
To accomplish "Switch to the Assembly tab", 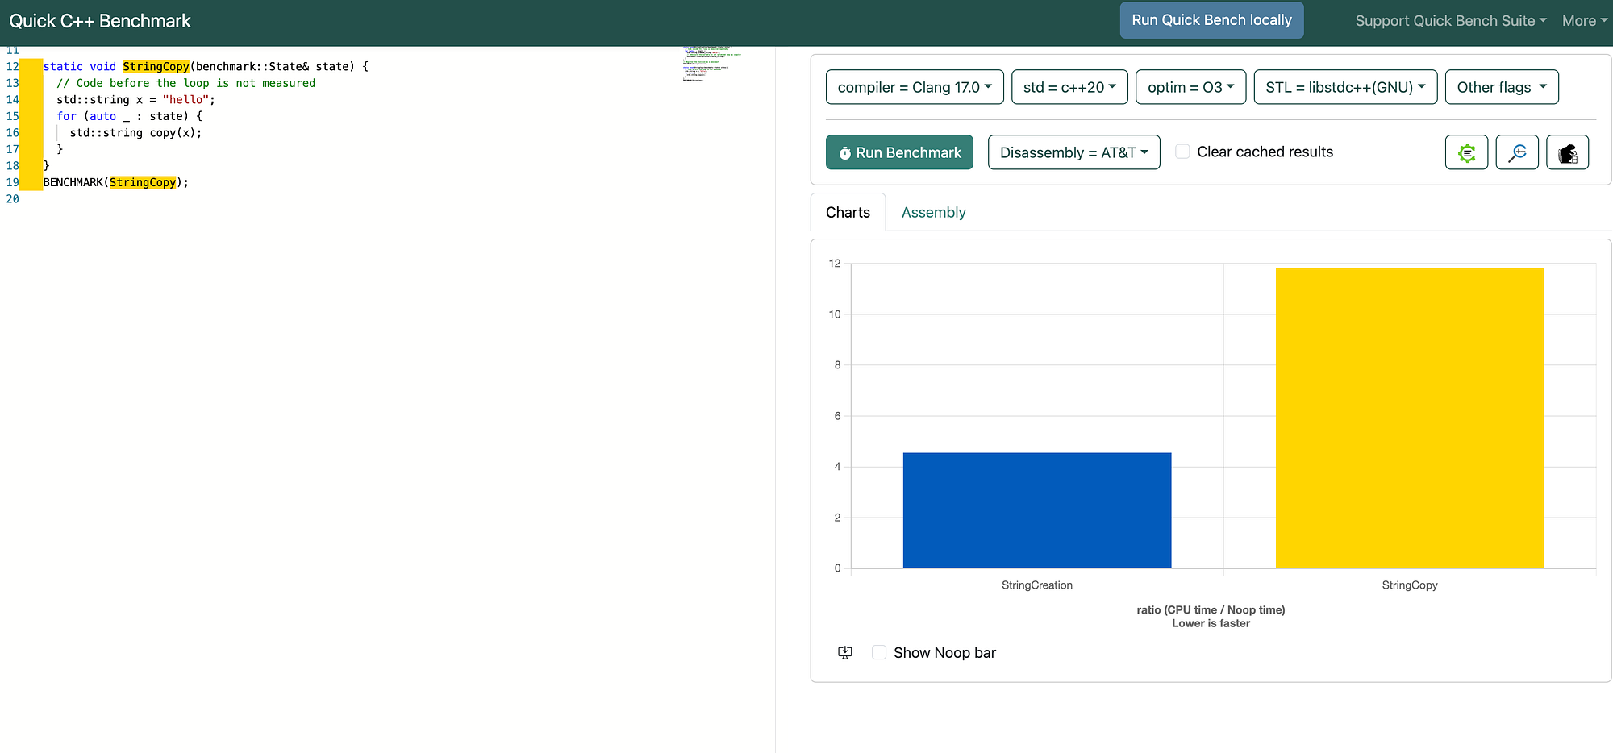I will pos(933,212).
